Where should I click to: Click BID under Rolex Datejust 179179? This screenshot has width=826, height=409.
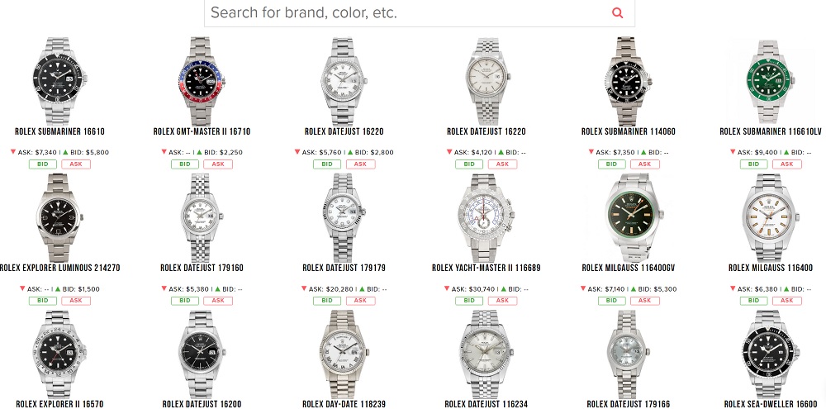tap(327, 301)
